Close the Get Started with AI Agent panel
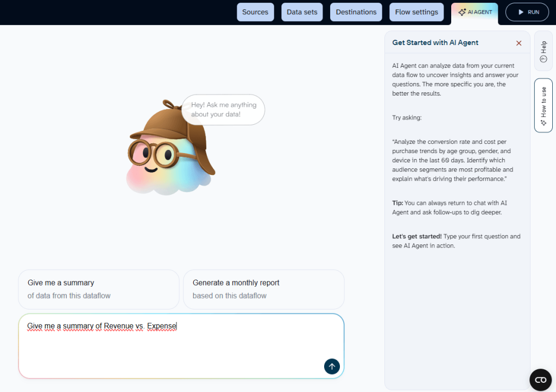This screenshot has height=392, width=556. [x=519, y=43]
